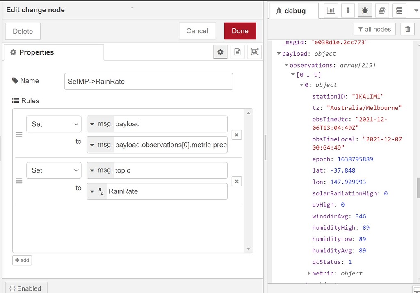
Task: Select the debug tab in the sidebar
Action: pyautogui.click(x=294, y=10)
